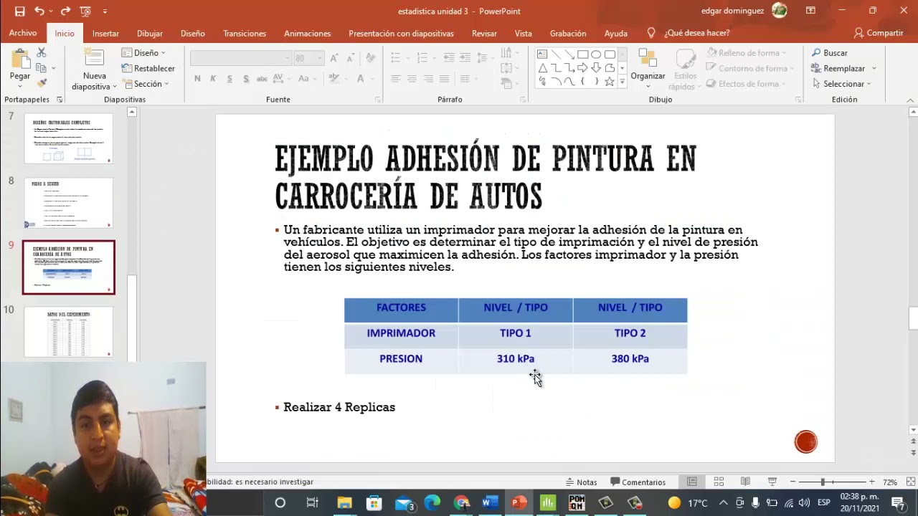
Task: Increase font size with the larger A
Action: coord(335,58)
